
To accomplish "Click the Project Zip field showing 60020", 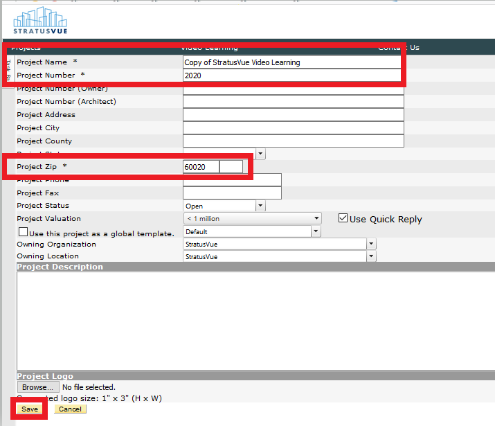I will (x=201, y=167).
